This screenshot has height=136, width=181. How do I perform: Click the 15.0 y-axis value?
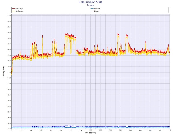pyautogui.click(x=9, y=118)
